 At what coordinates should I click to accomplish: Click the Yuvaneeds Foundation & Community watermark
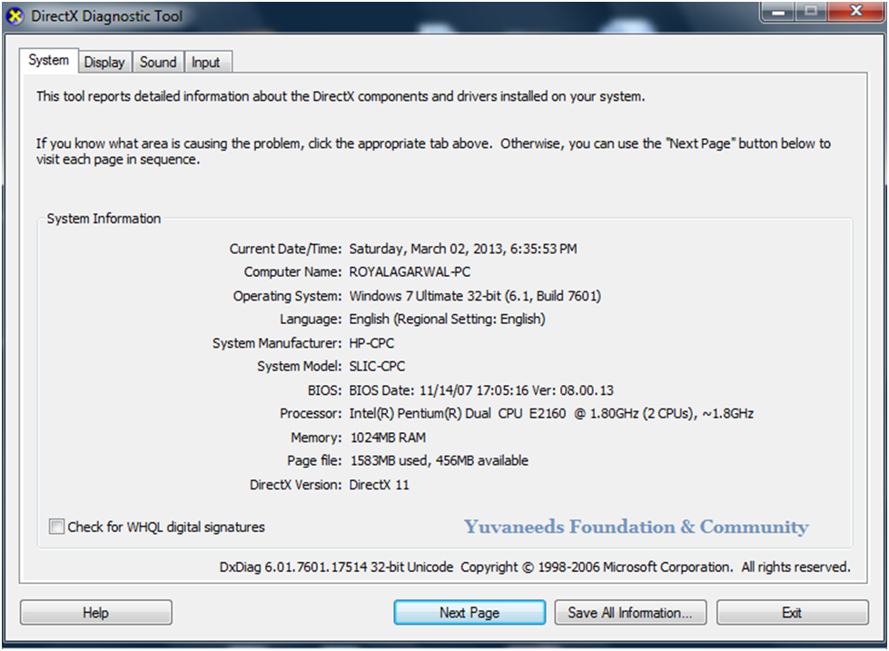pos(636,527)
